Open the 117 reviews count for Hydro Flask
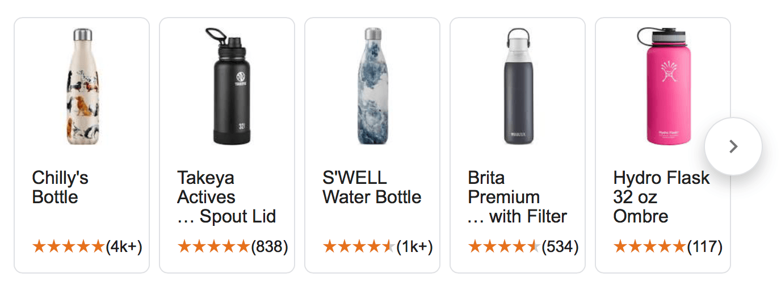The width and height of the screenshot is (781, 294). 705,246
